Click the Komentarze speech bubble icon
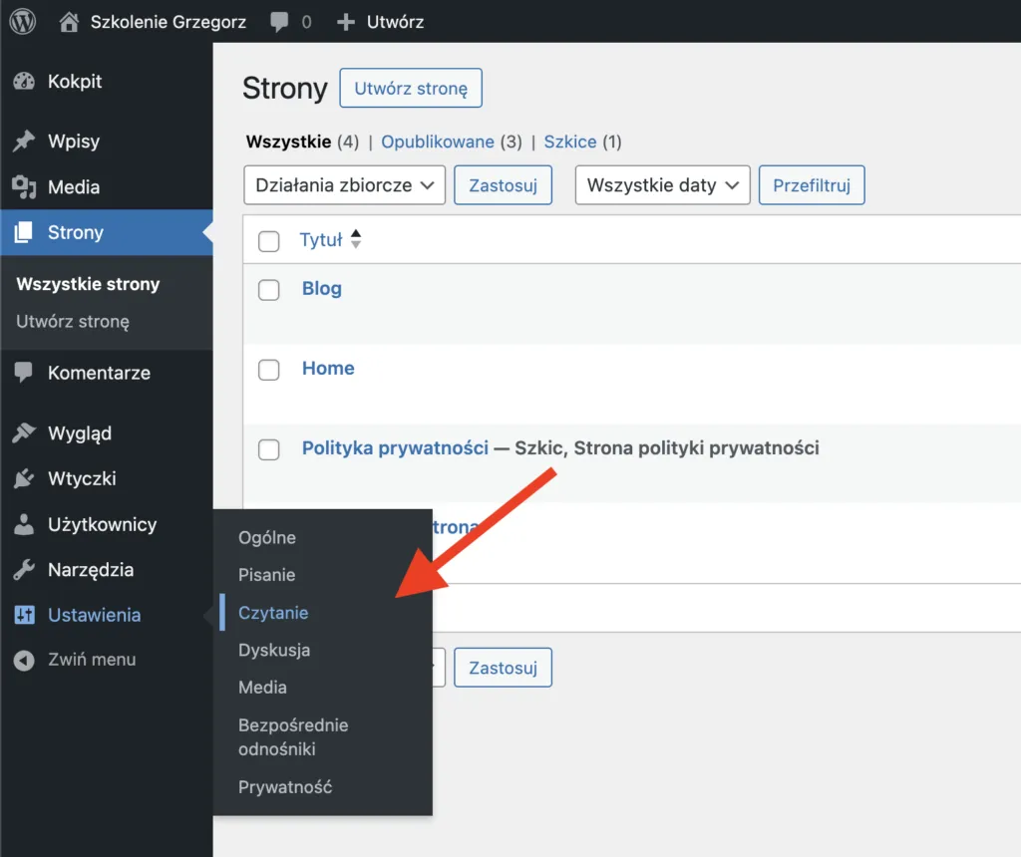This screenshot has width=1021, height=857. coord(23,372)
